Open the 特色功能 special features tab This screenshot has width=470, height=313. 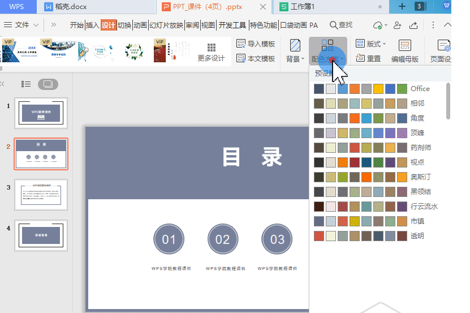264,25
